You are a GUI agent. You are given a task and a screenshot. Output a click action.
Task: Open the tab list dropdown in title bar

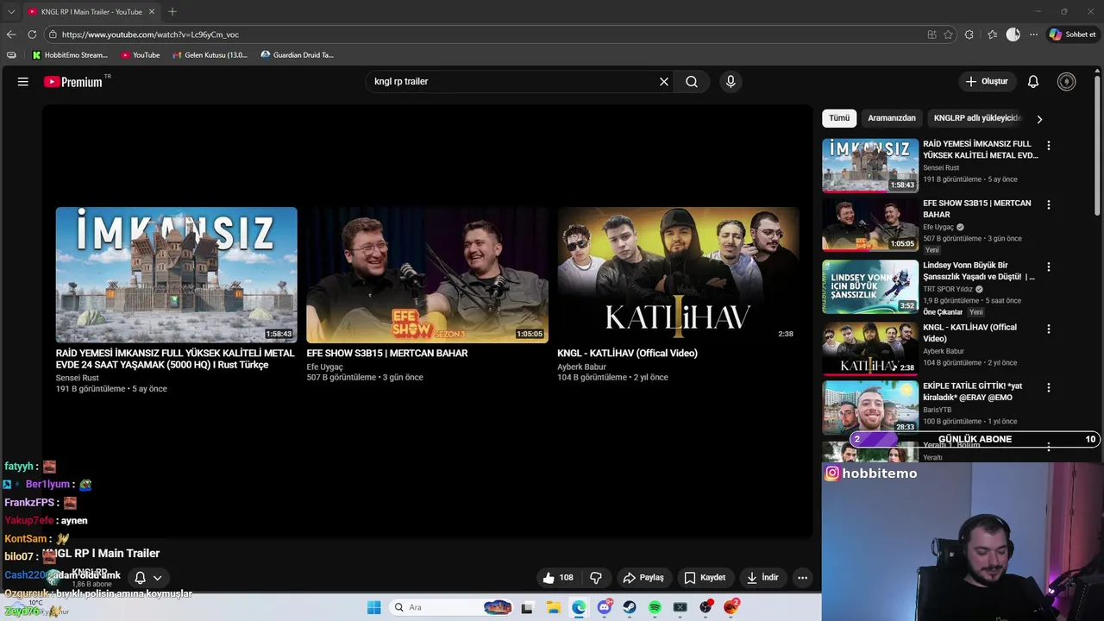coord(11,11)
